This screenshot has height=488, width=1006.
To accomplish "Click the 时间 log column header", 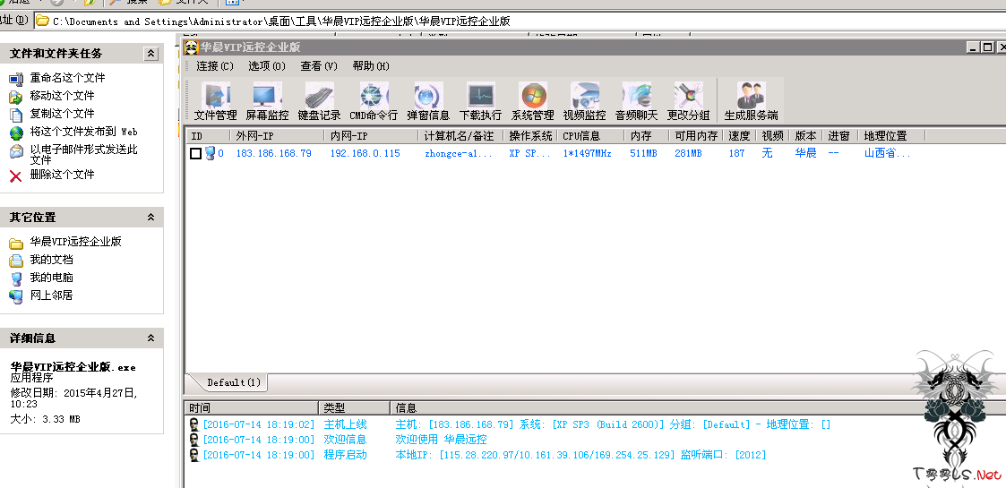I will pos(252,407).
